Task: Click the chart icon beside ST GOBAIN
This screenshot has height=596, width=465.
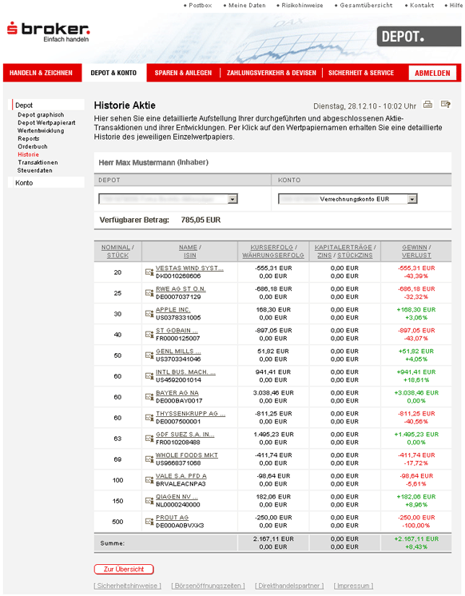Action: pyautogui.click(x=149, y=335)
